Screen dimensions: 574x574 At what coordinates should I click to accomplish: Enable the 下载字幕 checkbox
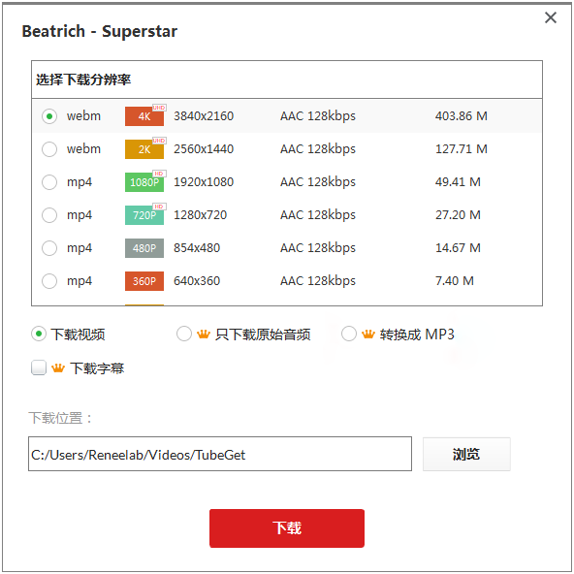click(39, 367)
